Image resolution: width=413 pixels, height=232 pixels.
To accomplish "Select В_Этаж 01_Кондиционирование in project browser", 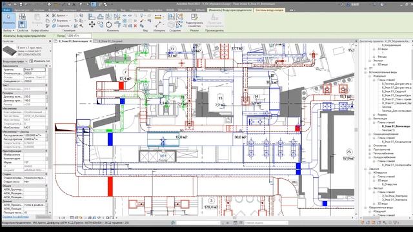I will coord(396,142).
